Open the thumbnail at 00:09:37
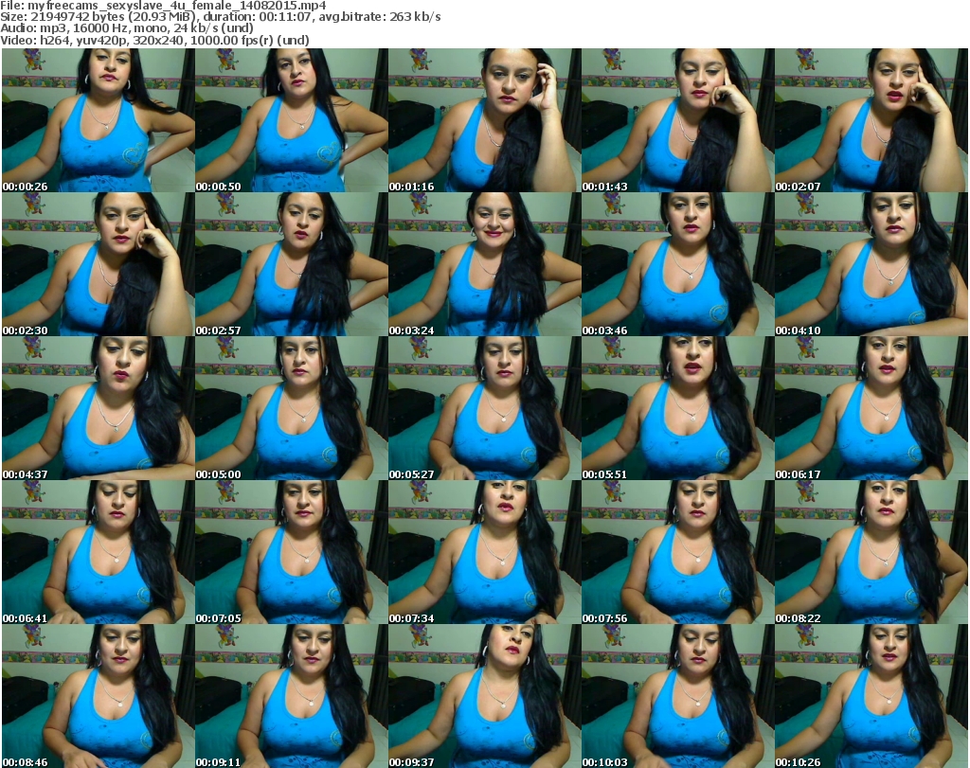 point(484,696)
